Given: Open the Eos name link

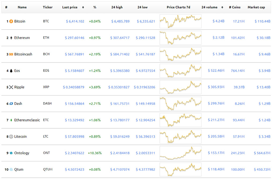Looking at the screenshot, I should 17,71.
